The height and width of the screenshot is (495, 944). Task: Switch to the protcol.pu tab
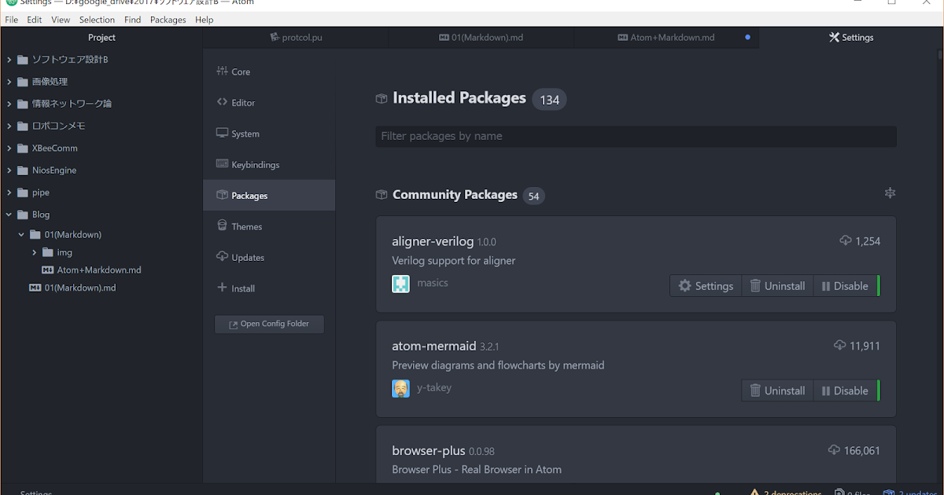[x=296, y=37]
